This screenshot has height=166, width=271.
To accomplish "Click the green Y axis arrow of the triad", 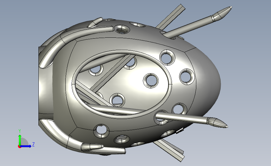I will pos(20,140).
